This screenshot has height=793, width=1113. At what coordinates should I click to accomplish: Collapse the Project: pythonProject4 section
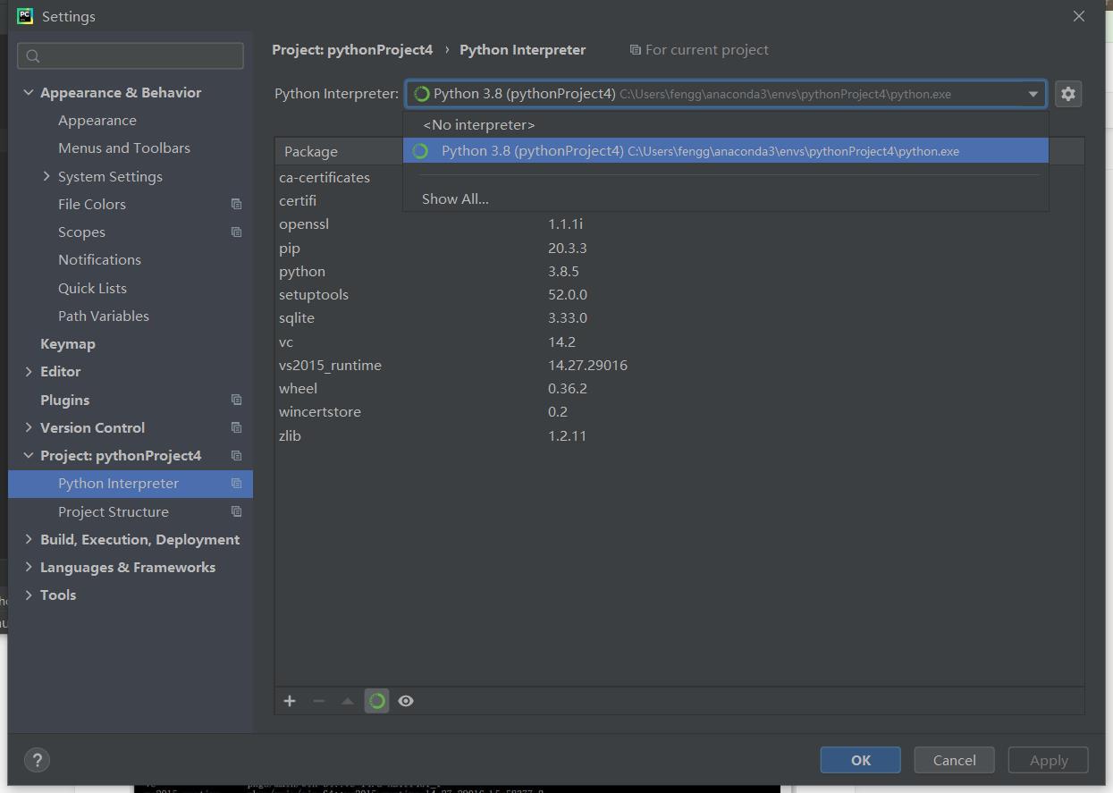click(29, 455)
